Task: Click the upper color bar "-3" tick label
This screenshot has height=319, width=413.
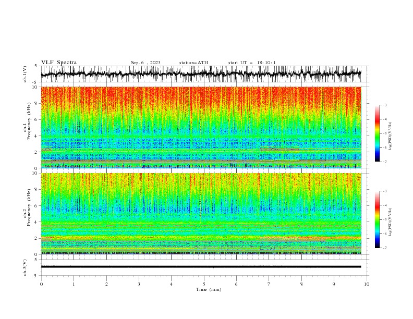Action: (385, 105)
